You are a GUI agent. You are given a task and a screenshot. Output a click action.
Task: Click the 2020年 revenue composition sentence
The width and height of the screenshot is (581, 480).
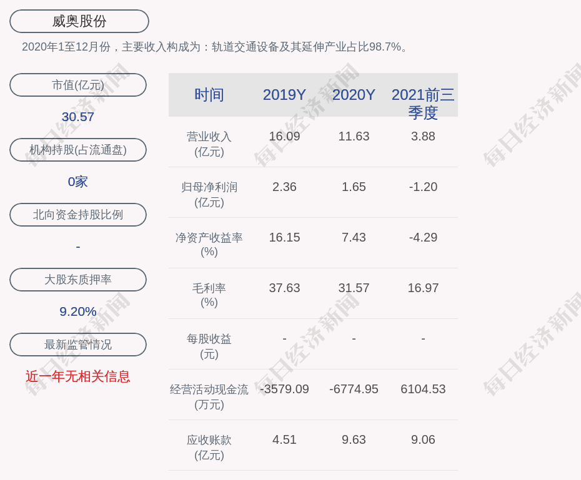coord(214,47)
